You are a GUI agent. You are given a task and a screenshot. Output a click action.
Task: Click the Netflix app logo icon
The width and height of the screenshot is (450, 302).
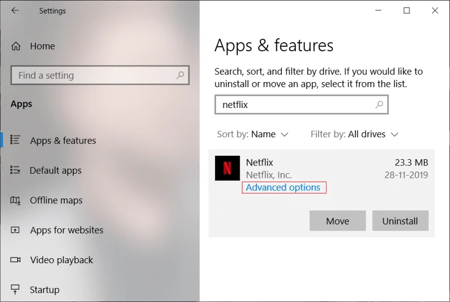point(227,168)
